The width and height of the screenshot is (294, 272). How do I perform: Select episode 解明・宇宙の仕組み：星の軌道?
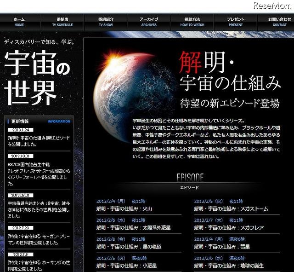[129, 247]
